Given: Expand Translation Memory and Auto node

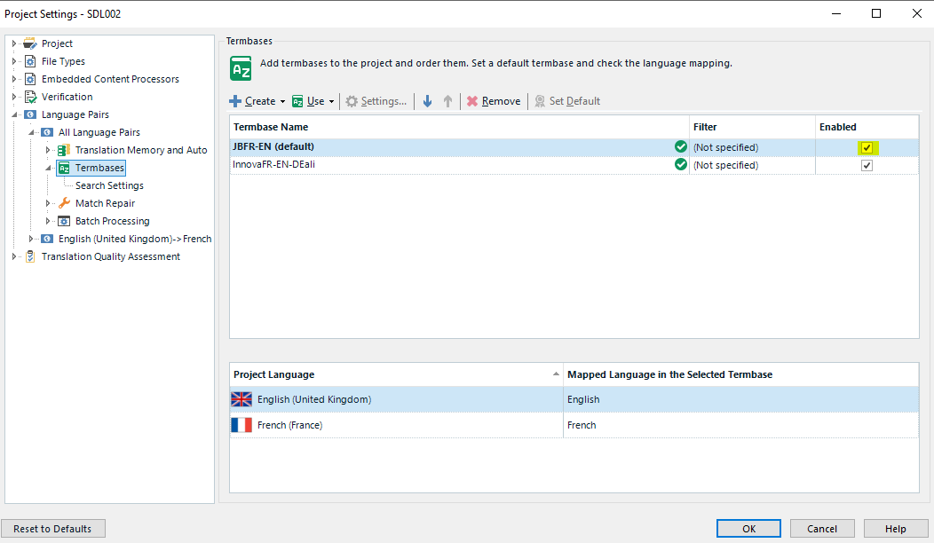Looking at the screenshot, I should 48,150.
